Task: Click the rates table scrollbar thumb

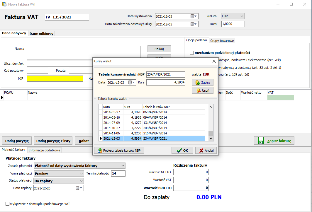Action: coord(211,133)
